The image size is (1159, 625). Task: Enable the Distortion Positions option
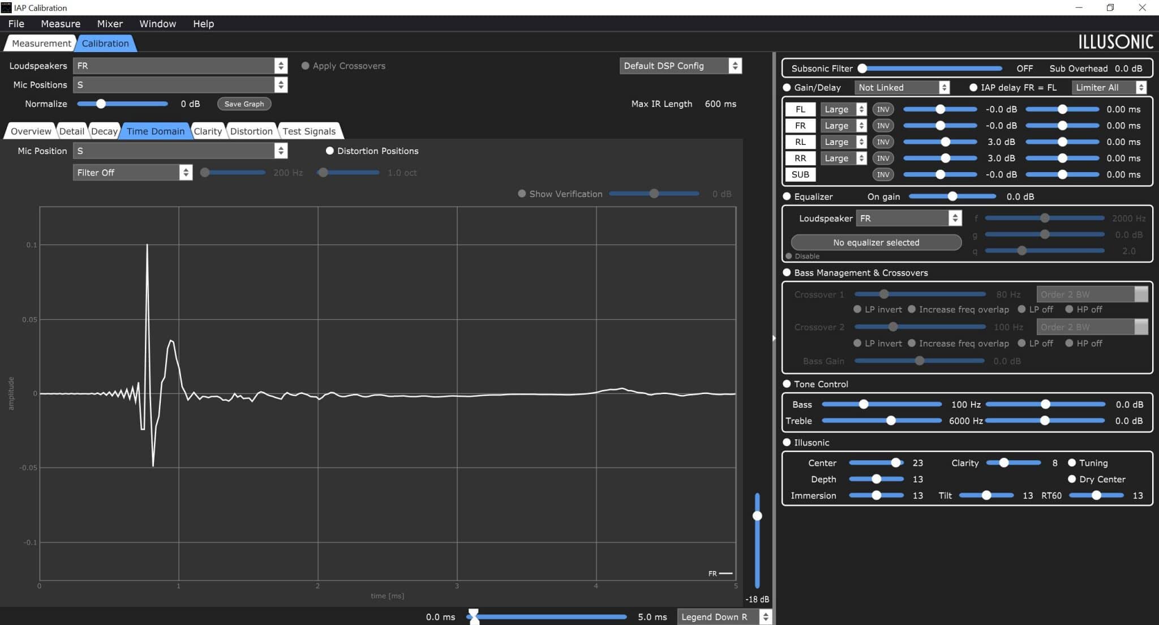coord(330,151)
